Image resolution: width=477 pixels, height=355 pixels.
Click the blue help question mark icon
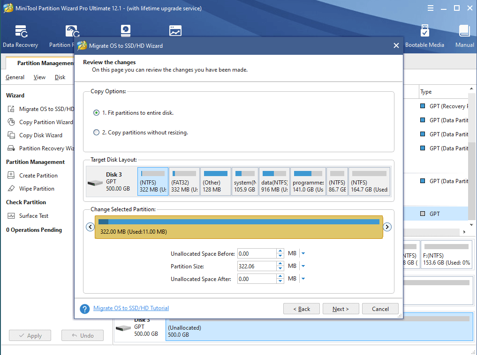[x=84, y=309]
